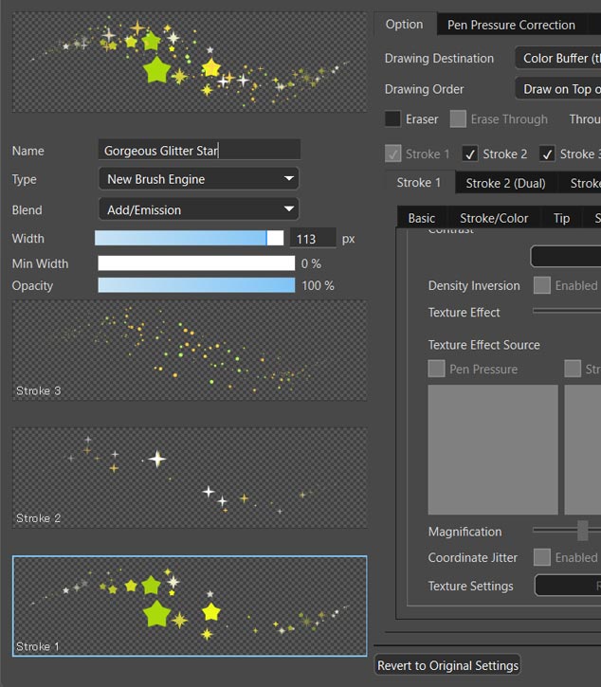The image size is (601, 687).
Task: Select the Stroke 2 preview thumbnail
Action: (190, 478)
